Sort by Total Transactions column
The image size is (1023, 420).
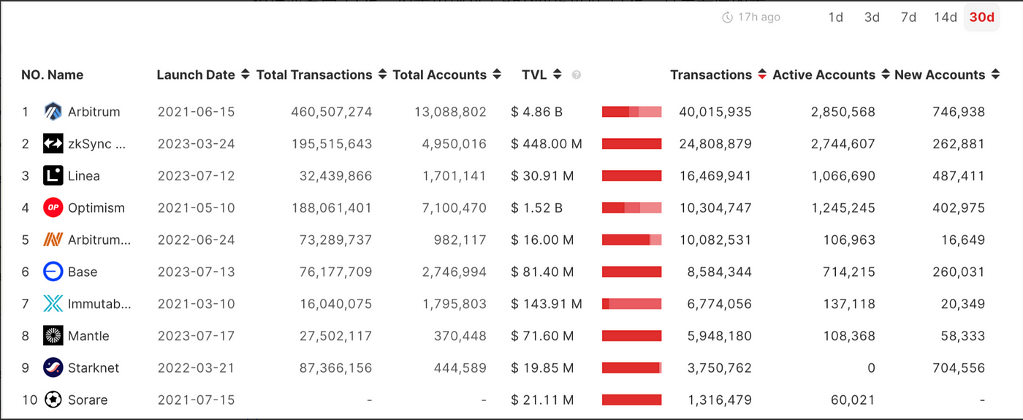click(x=320, y=75)
